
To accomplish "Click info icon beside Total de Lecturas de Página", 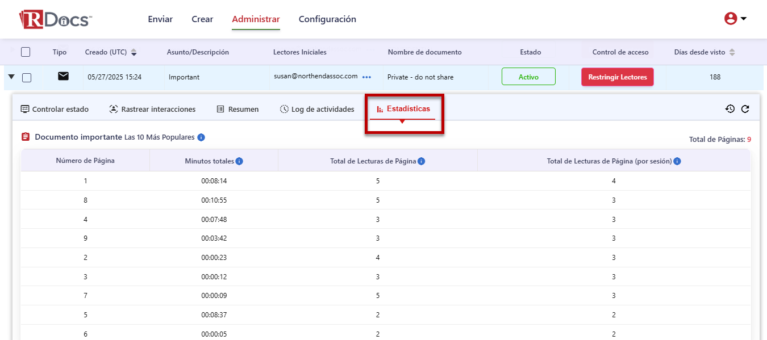I will pyautogui.click(x=421, y=161).
